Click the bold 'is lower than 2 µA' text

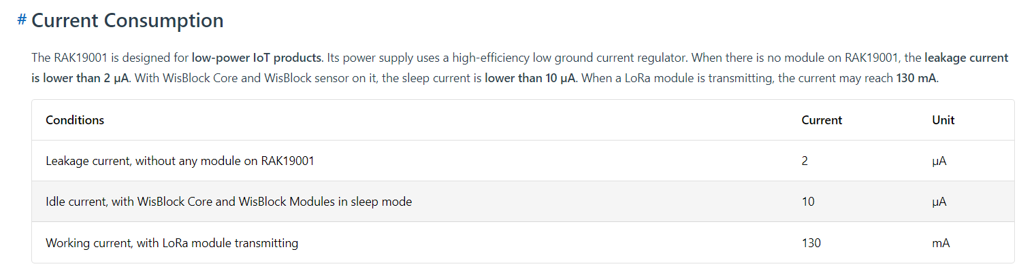click(x=80, y=78)
